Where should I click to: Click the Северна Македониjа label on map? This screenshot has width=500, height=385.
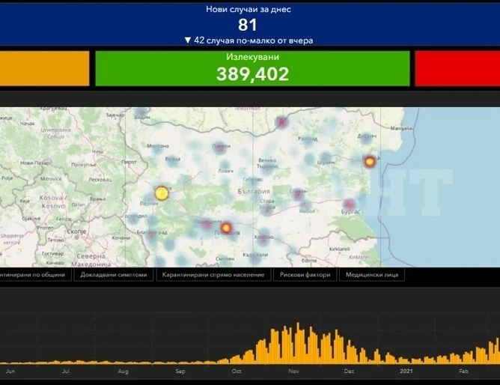(91, 260)
